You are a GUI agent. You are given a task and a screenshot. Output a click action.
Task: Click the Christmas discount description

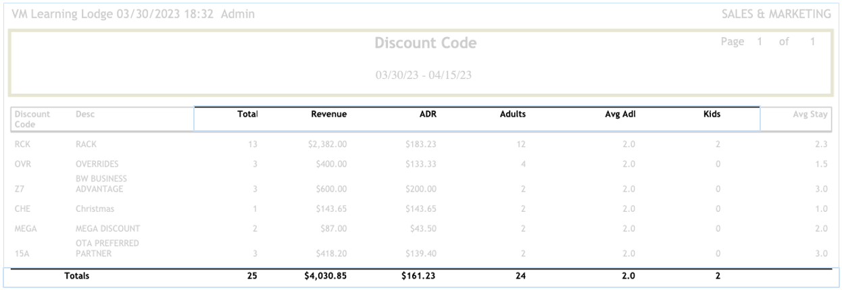click(x=95, y=209)
